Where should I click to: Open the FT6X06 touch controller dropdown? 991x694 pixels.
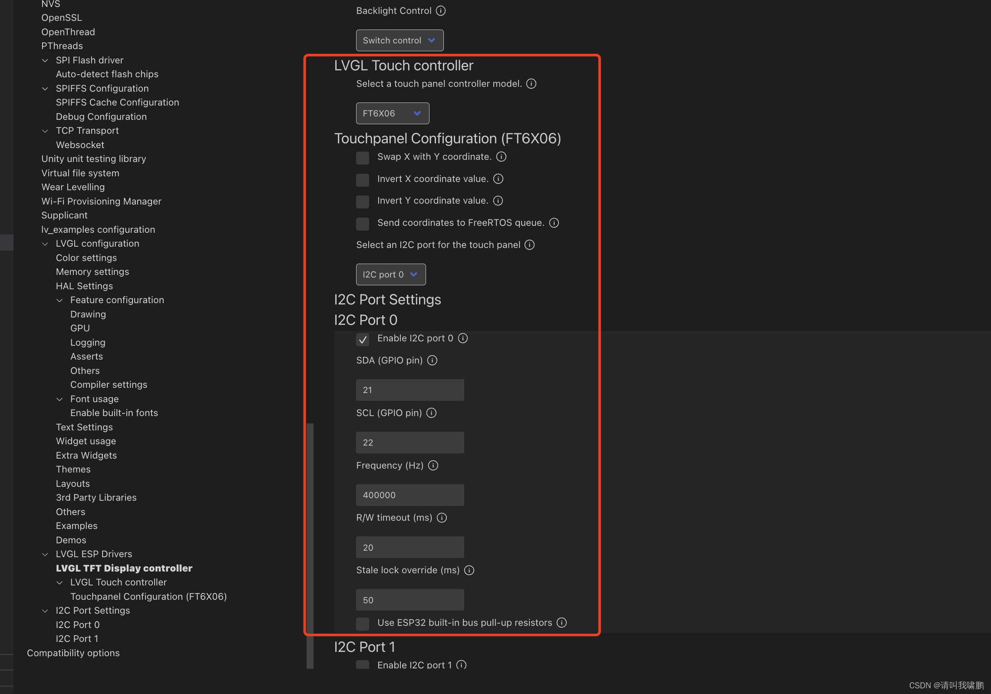[392, 113]
